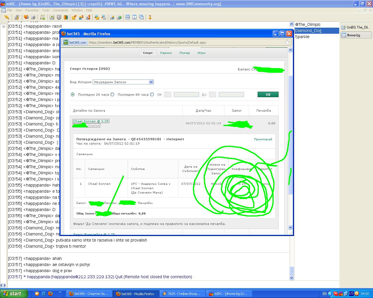Image resolution: width=373 pixels, height=298 pixels.
Task: Open calendar picker next to До
Action: (212, 94)
